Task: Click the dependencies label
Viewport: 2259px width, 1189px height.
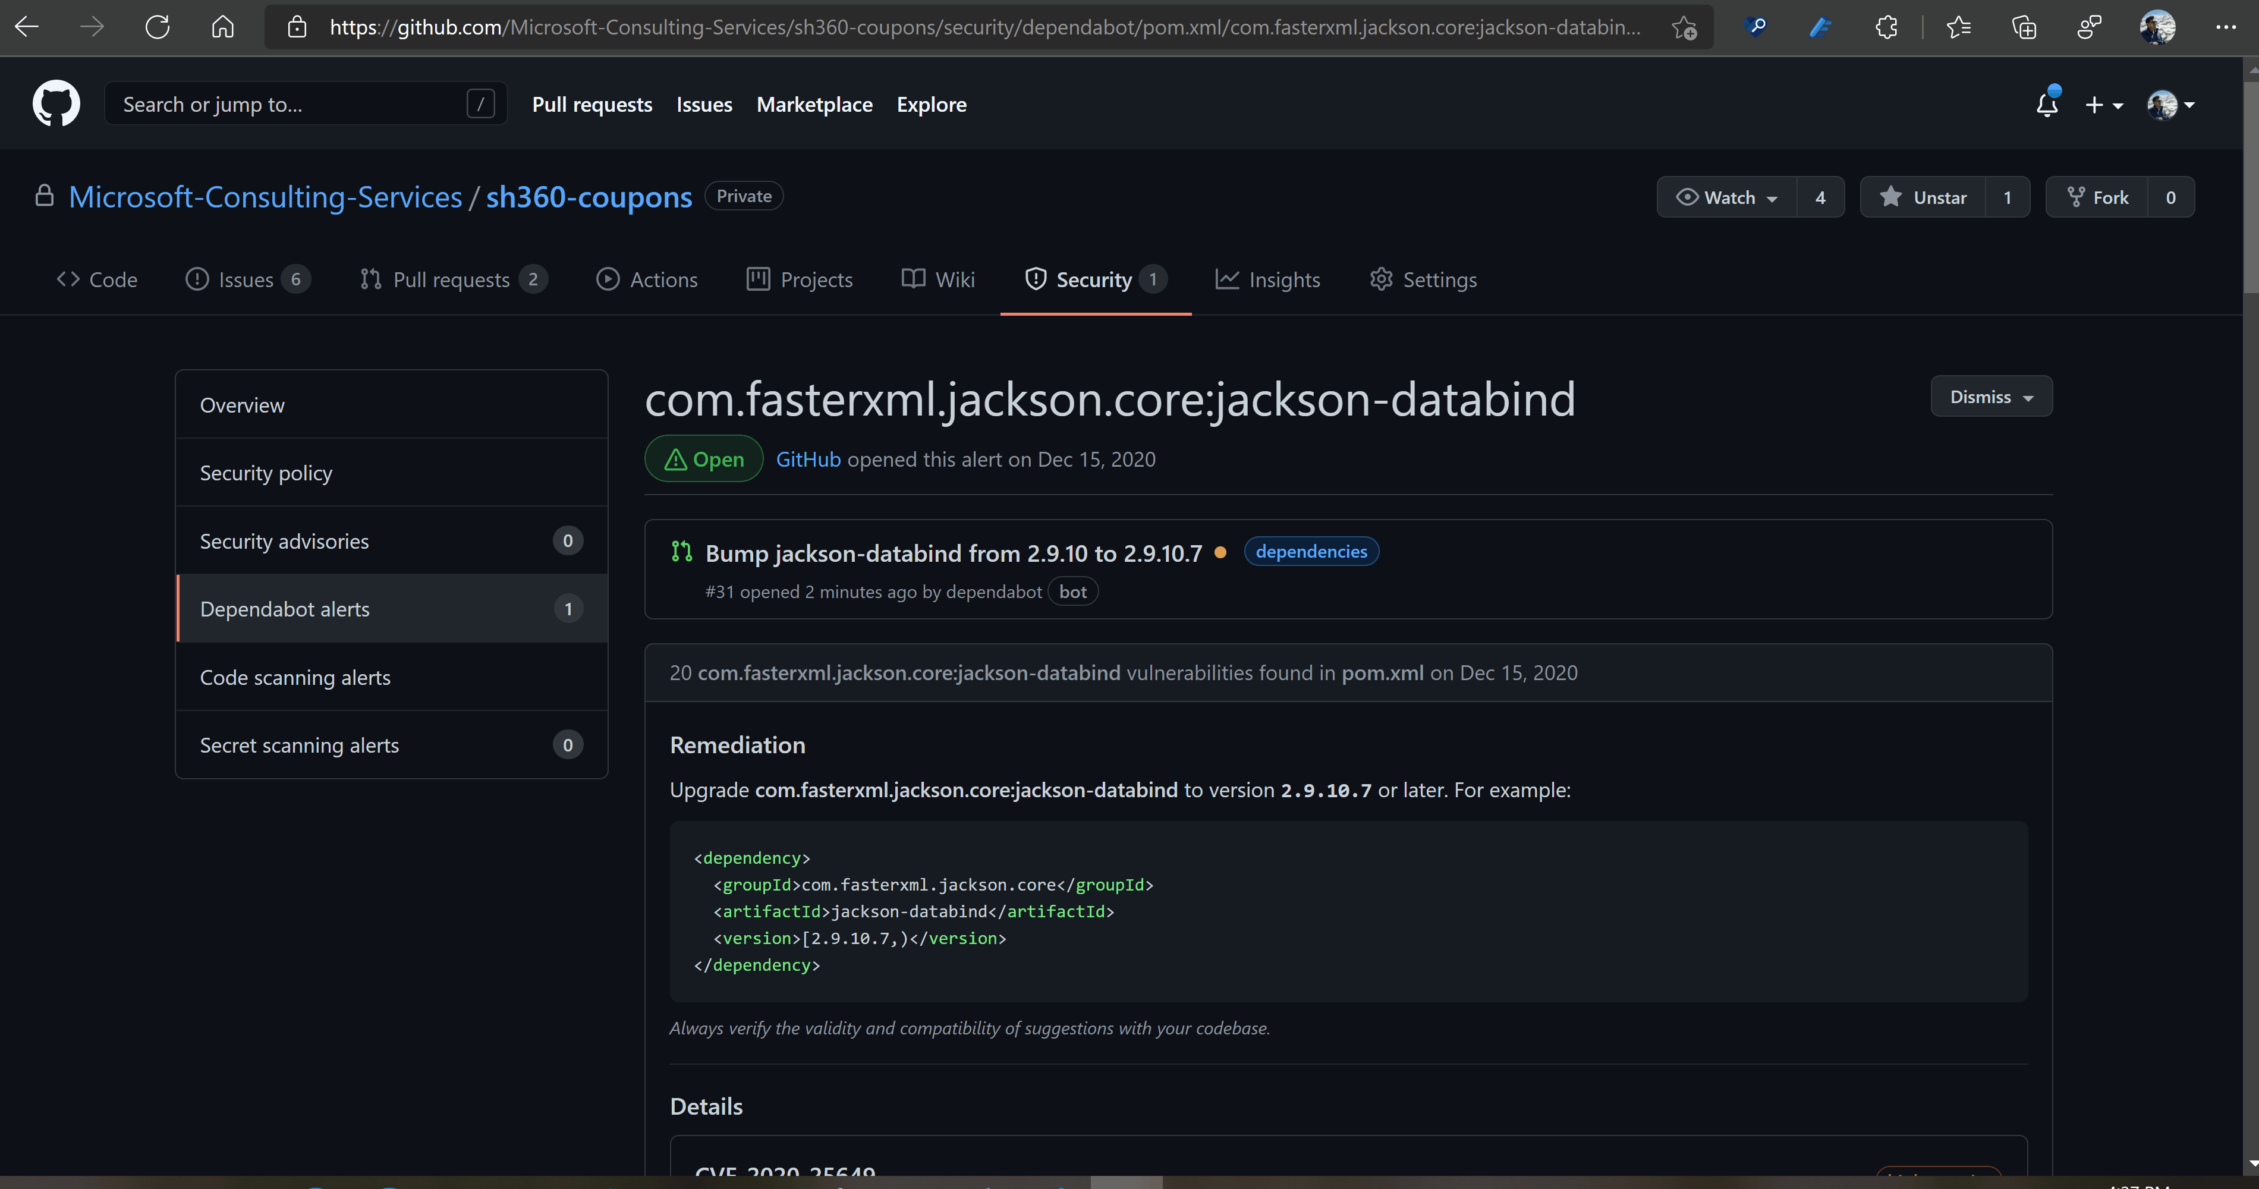Action: click(x=1311, y=552)
